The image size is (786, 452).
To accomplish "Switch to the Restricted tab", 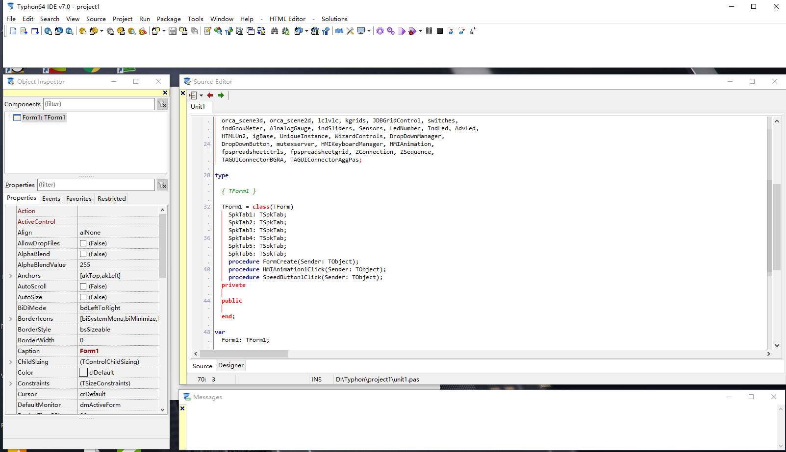I will (112, 198).
